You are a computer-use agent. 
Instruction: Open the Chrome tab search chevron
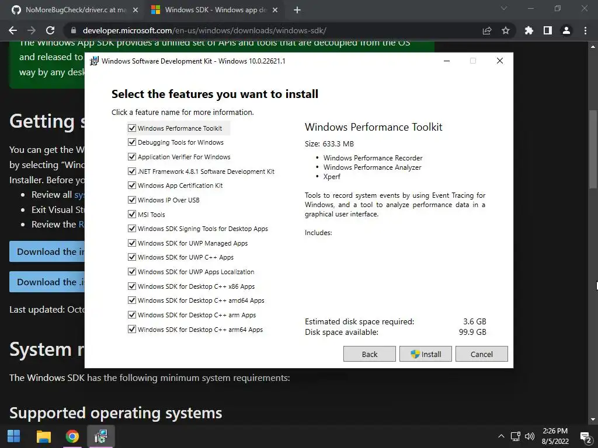point(504,8)
